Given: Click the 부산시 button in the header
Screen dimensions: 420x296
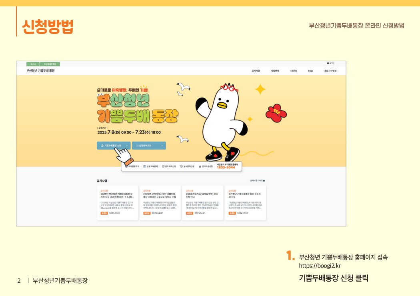Looking at the screenshot, I should [34, 63].
